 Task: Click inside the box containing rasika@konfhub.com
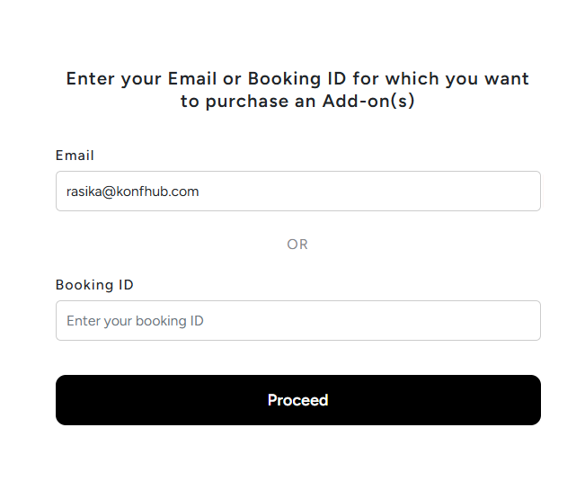tap(298, 192)
